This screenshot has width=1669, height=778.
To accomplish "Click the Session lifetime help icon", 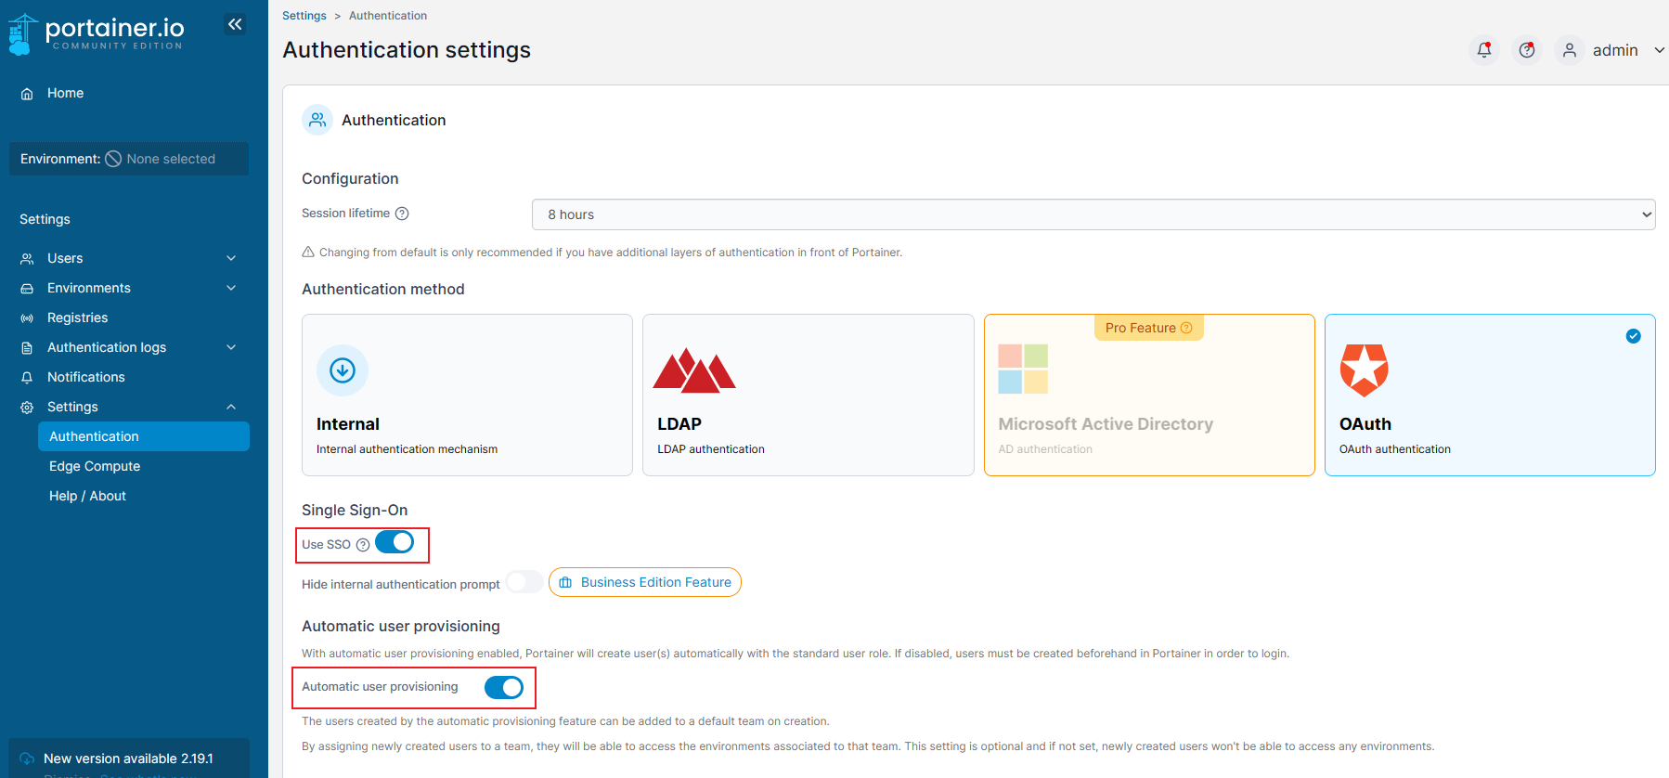I will pyautogui.click(x=402, y=214).
